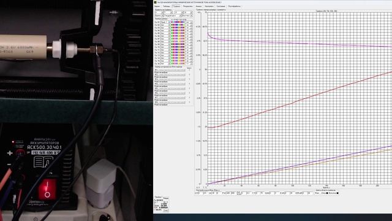Viewport: 392px width, 221px height.
Task: Click the №8 RAM task progress bar
Action: pyautogui.click(x=171, y=102)
